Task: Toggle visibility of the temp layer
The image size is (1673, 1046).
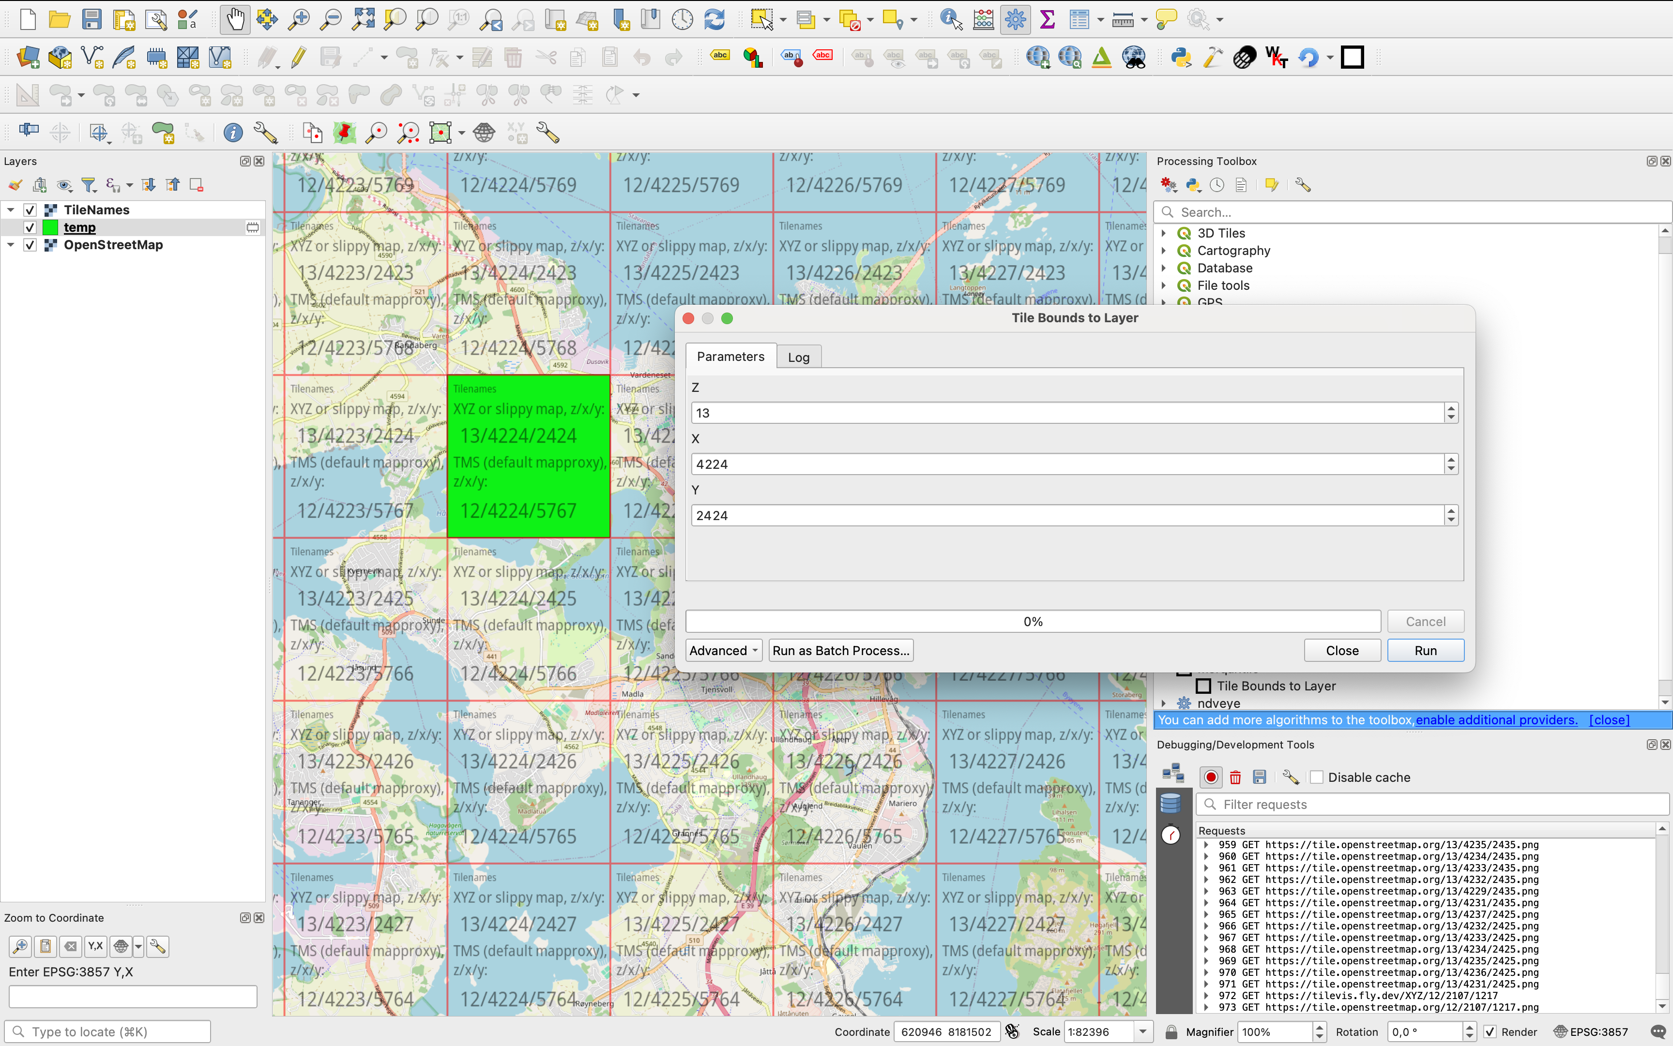Action: (30, 227)
